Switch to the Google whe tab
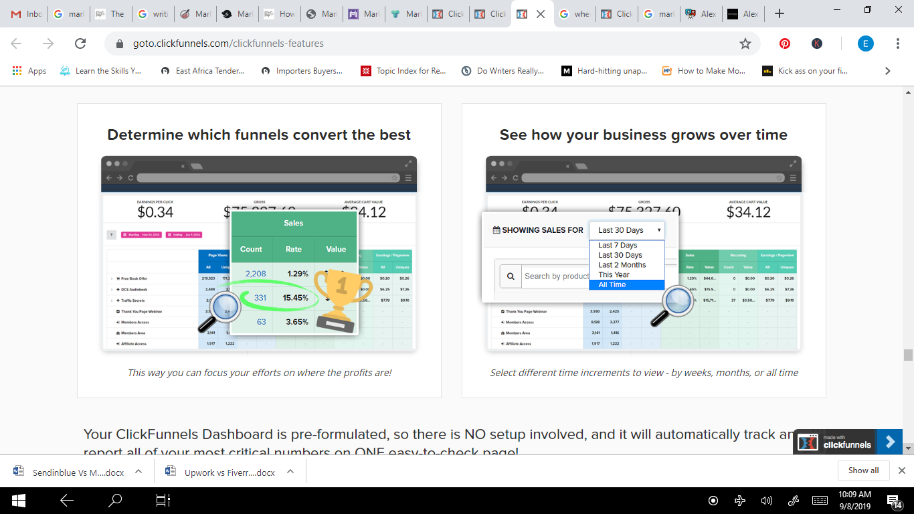Screen dimensions: 914x514 (574, 13)
